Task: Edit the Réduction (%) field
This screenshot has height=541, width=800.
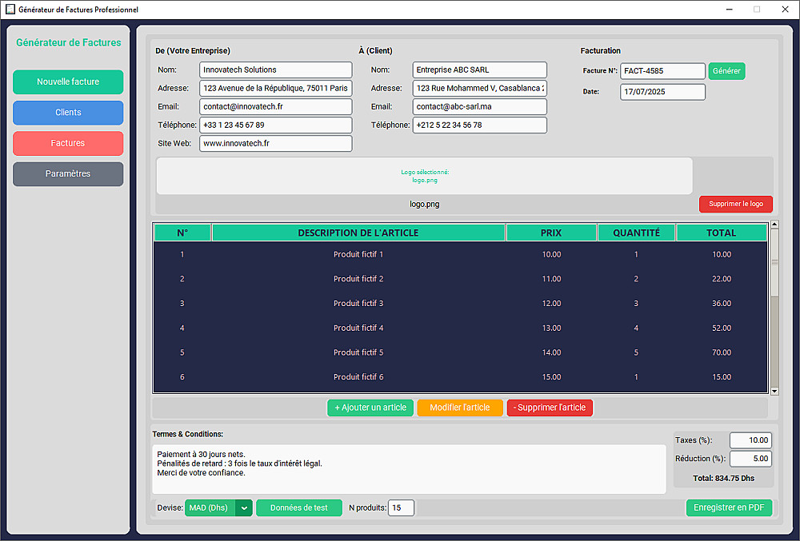Action: [750, 459]
